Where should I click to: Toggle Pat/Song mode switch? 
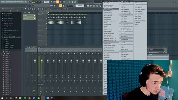pos(33,2)
